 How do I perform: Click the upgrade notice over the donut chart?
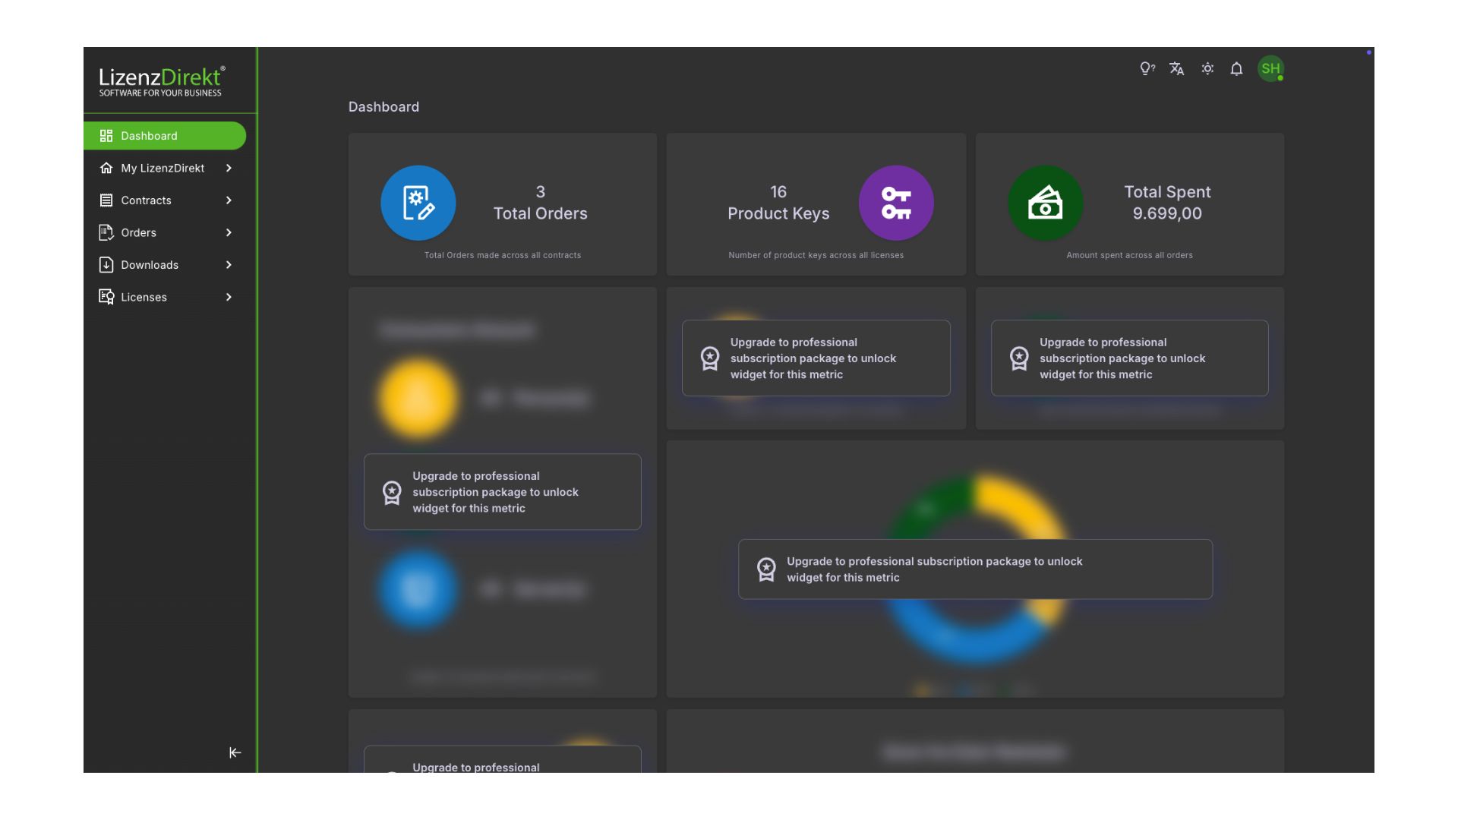[x=975, y=569]
